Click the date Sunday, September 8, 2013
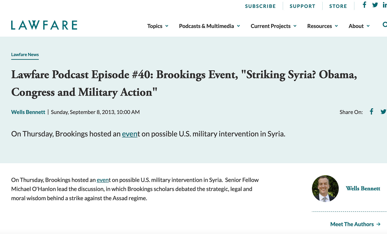The image size is (387, 234). coord(83,112)
